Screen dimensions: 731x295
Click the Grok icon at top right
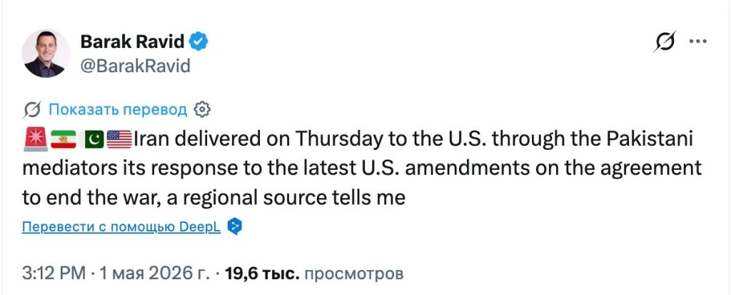click(x=665, y=41)
